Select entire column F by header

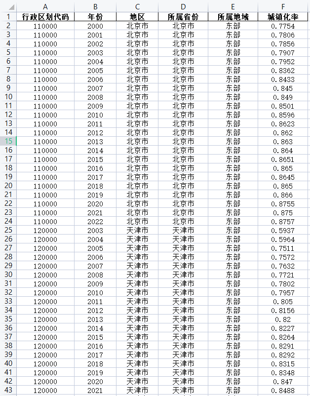283,7
